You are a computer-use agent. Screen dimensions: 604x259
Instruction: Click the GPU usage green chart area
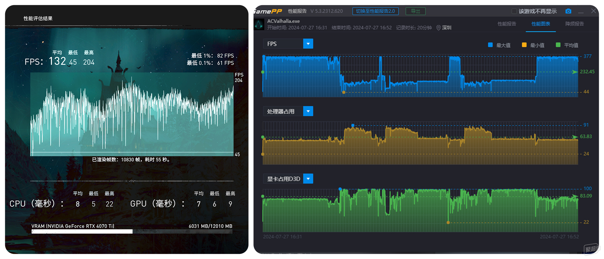tap(420, 210)
